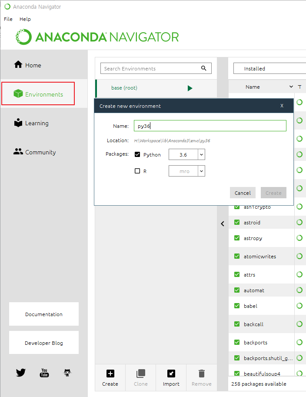Click the green circle icon beside astroid
Image resolution: width=306 pixels, height=397 pixels.
point(299,222)
